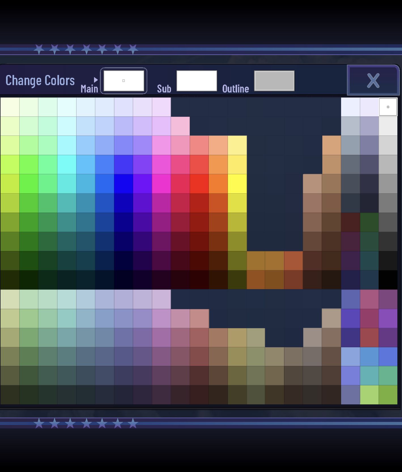
Task: Select the Main color box
Action: coord(124,81)
